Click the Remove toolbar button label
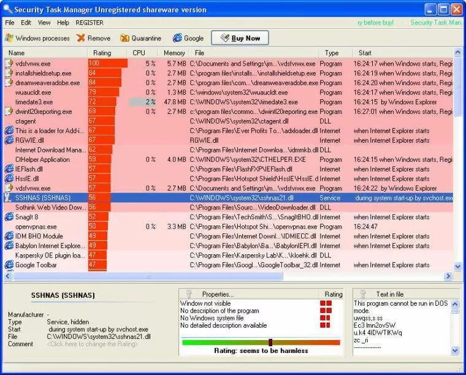 point(99,39)
